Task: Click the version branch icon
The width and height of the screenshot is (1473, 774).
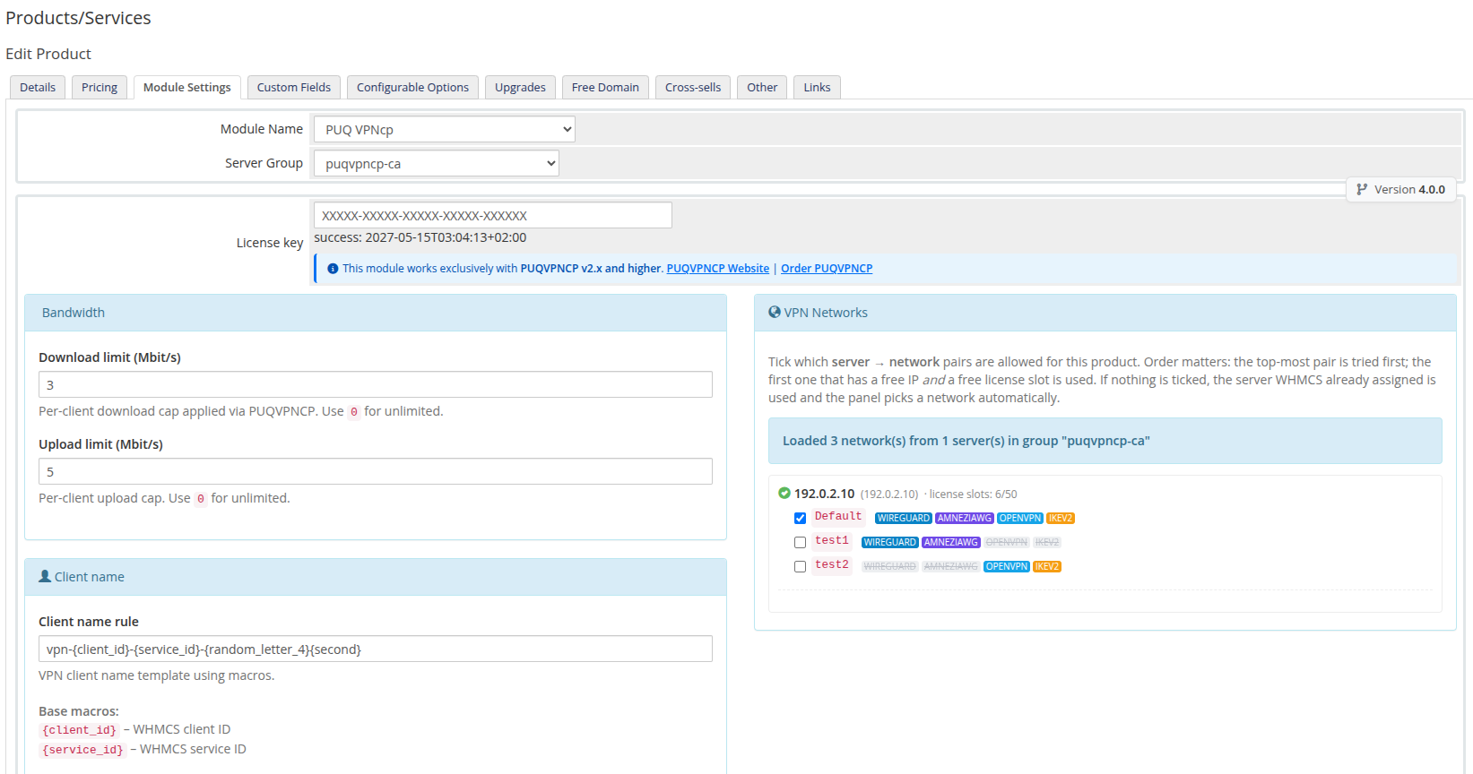Action: coord(1362,189)
